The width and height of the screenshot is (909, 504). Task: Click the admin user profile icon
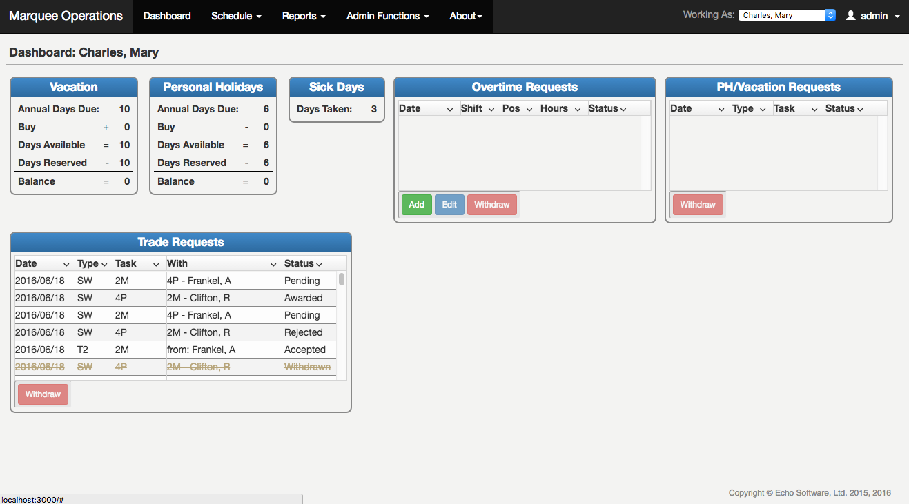point(850,16)
